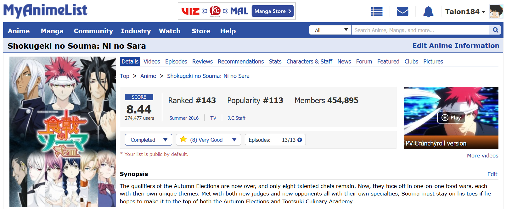This screenshot has height=209, width=506.
Task: Click the search magnifier button
Action: 495,30
